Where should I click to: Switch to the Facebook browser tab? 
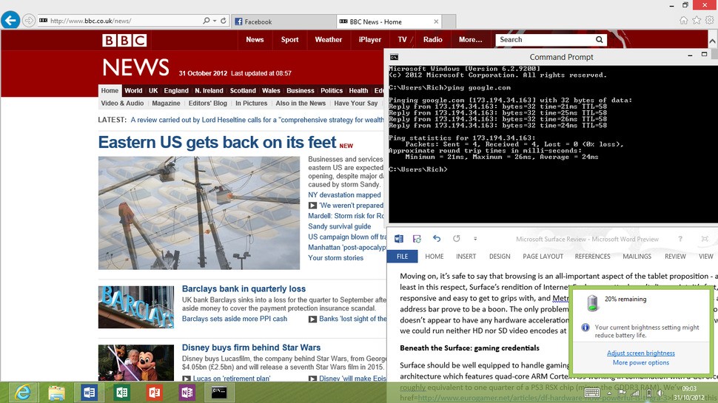281,21
